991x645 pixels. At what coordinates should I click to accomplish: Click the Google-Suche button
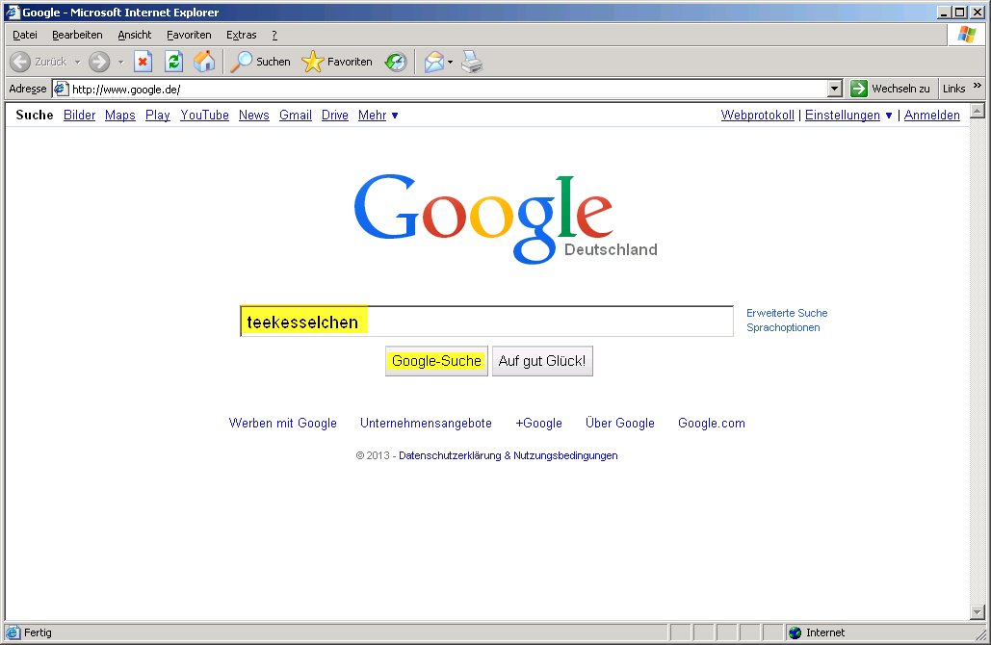pyautogui.click(x=436, y=361)
